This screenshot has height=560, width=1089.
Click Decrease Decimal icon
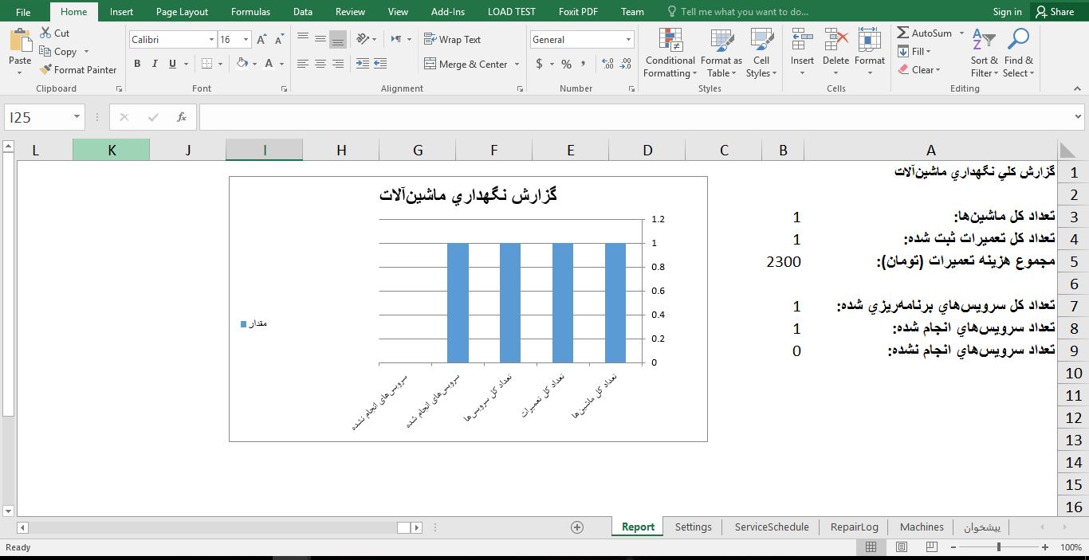point(625,64)
